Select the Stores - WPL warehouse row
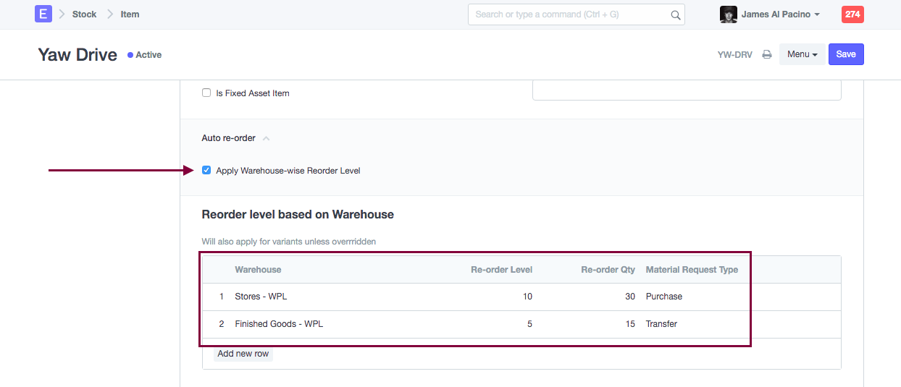 pyautogui.click(x=261, y=297)
